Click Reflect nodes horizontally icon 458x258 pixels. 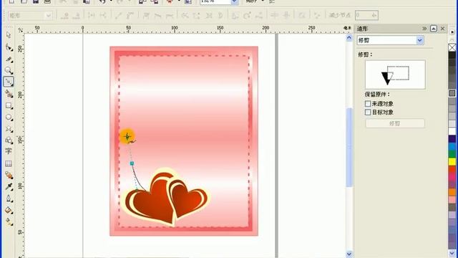pos(274,16)
